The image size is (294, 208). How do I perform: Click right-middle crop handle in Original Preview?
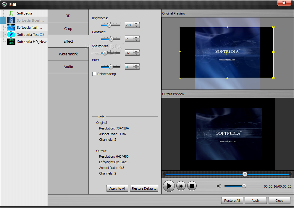coord(273,52)
